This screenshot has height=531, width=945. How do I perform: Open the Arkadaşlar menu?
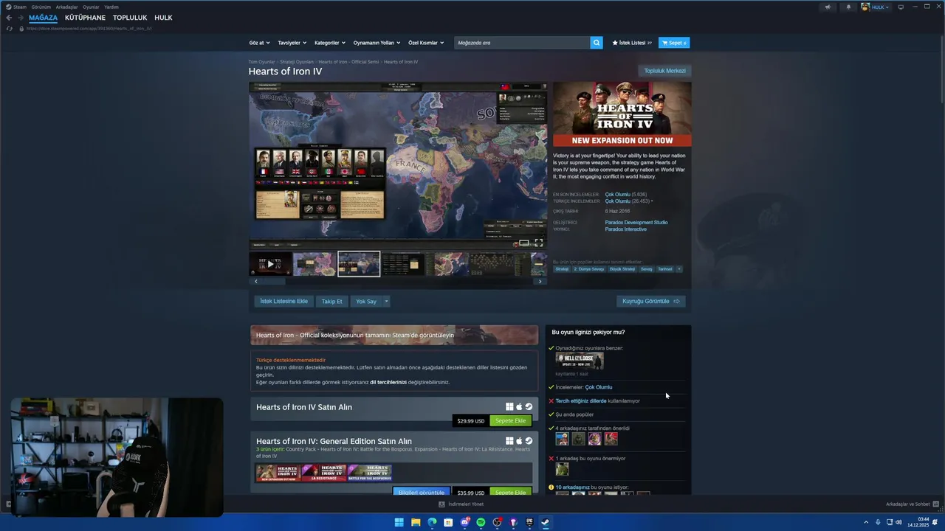tap(66, 7)
